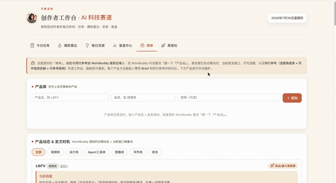
Task: Click the bar chart icon of 复盘中心
Action: click(x=115, y=45)
